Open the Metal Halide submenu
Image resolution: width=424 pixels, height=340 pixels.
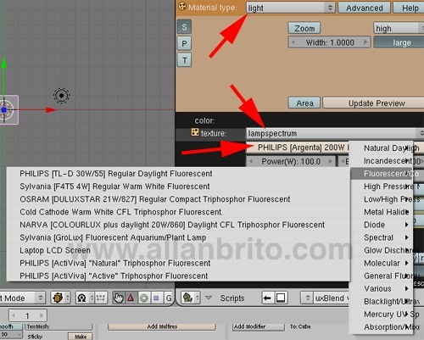(382, 212)
